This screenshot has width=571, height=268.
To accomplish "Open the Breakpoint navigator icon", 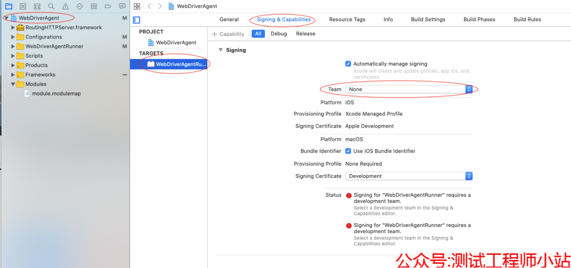I will [108, 6].
